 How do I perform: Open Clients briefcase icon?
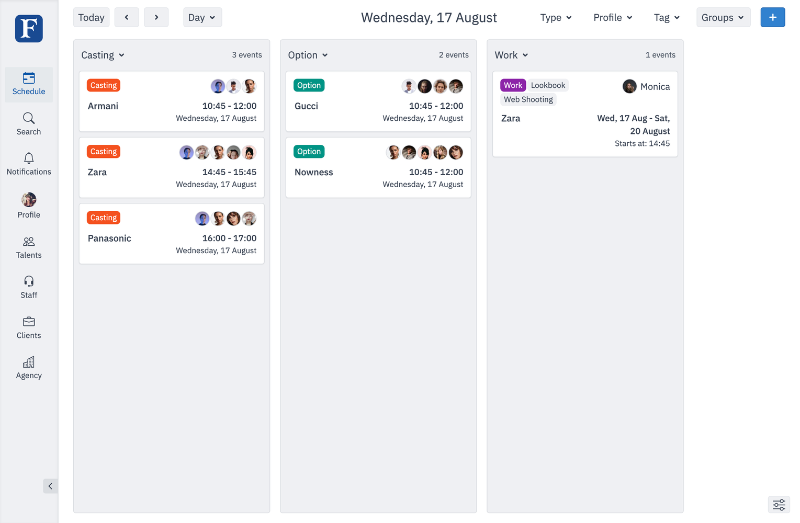pos(29,322)
